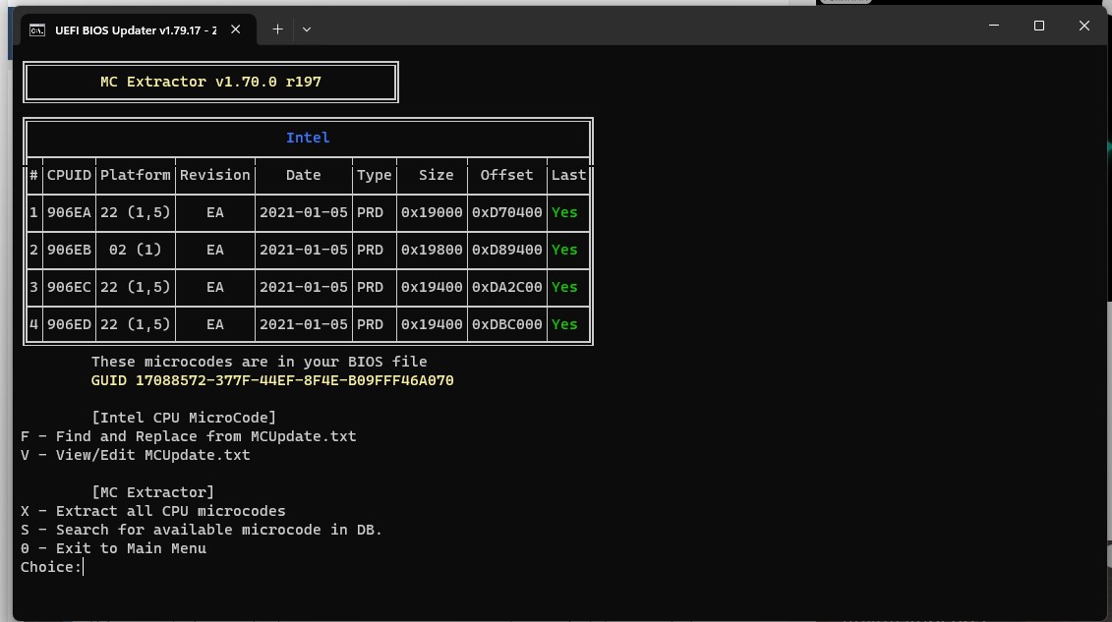Click the CPUID column header

(x=69, y=175)
